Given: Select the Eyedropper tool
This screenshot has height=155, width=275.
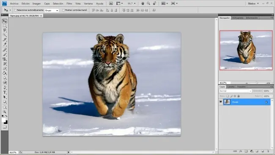Looking at the screenshot, I should (x=5, y=44).
